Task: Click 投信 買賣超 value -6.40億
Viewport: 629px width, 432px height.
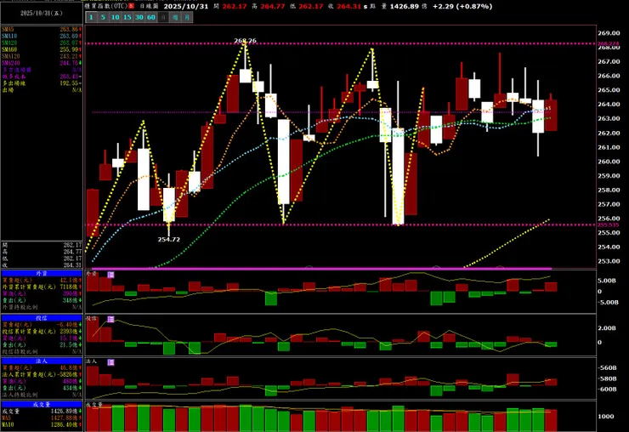Action: [x=67, y=325]
